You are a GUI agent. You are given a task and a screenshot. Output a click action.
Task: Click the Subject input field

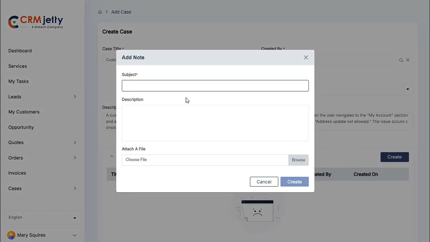215,86
